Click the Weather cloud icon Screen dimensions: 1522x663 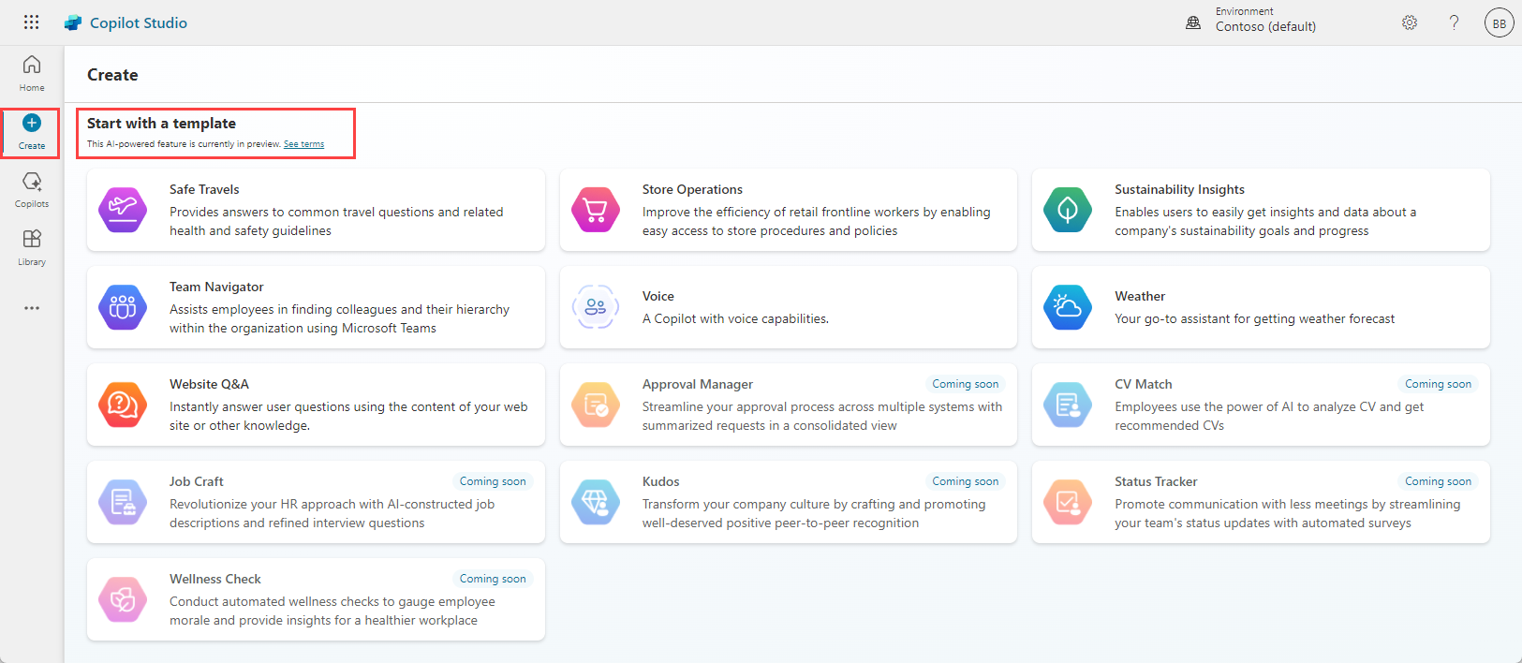pos(1068,307)
